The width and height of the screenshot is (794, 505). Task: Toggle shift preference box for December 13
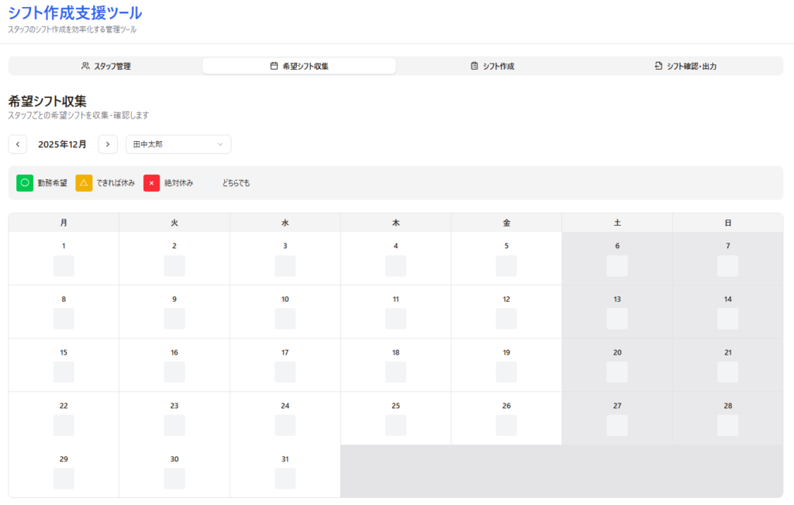[x=617, y=319]
